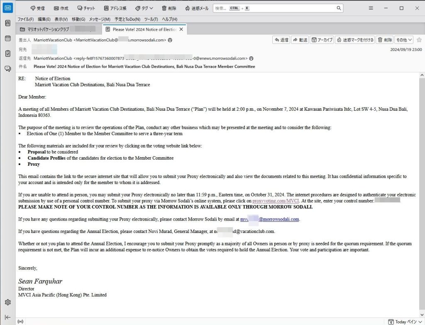Collapse the spaces toolbar sidebar
This screenshot has width=425, height=325.
(x=7, y=318)
